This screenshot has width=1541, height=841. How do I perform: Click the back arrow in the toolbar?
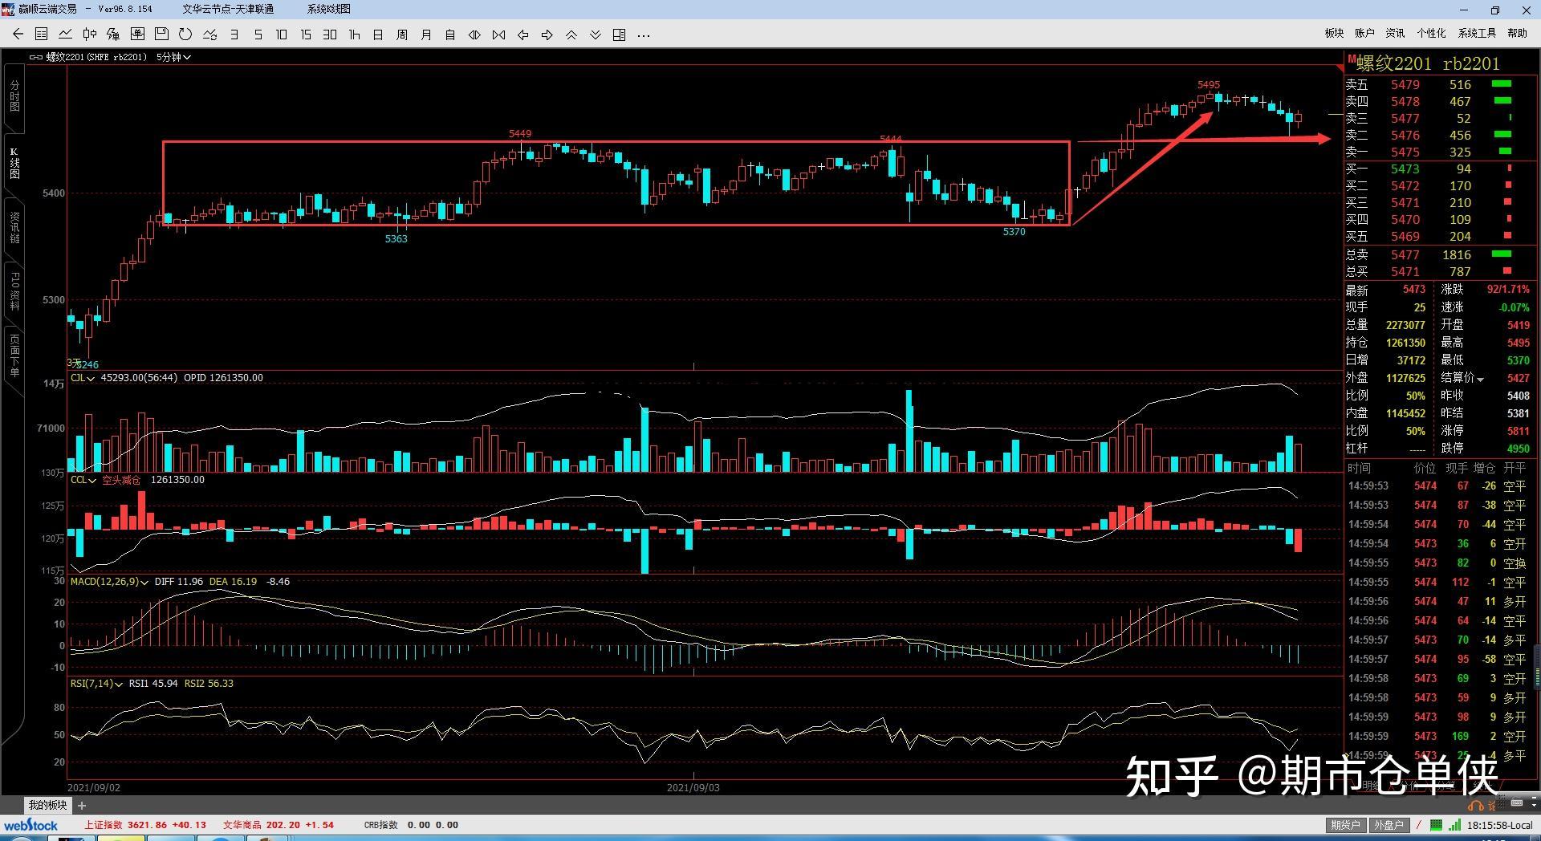[18, 35]
